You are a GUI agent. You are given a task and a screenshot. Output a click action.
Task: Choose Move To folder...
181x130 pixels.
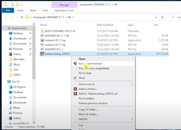(88, 114)
